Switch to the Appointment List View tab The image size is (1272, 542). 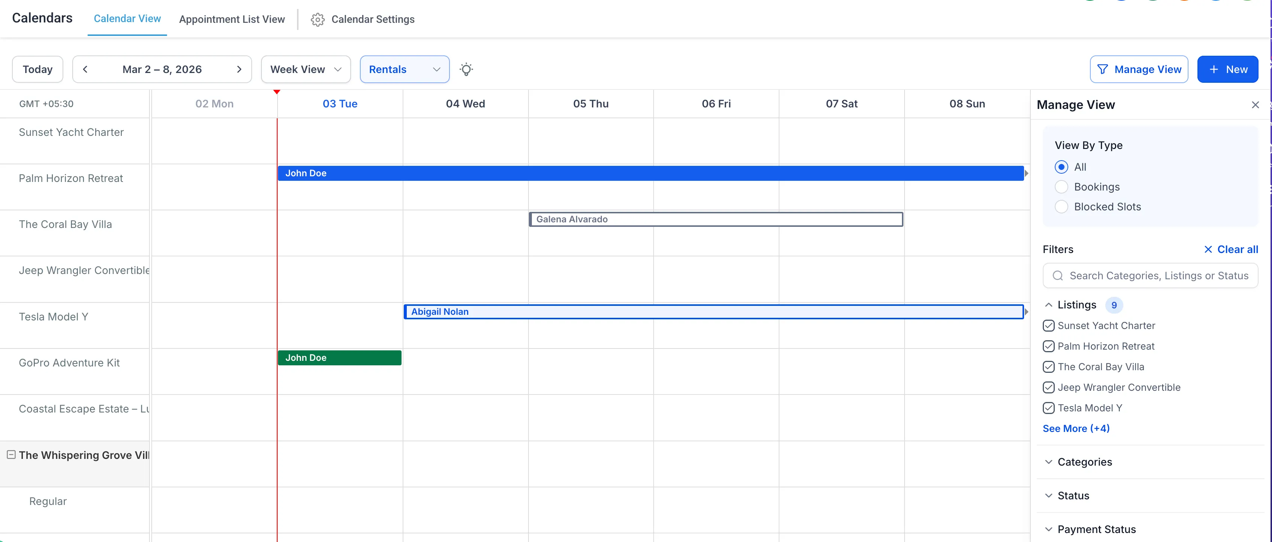pos(232,19)
